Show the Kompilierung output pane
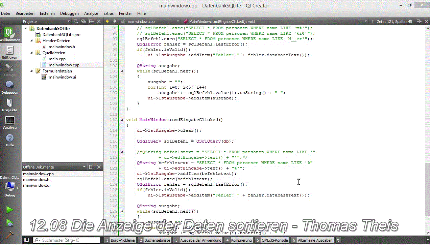The image size is (430, 245). (x=239, y=240)
